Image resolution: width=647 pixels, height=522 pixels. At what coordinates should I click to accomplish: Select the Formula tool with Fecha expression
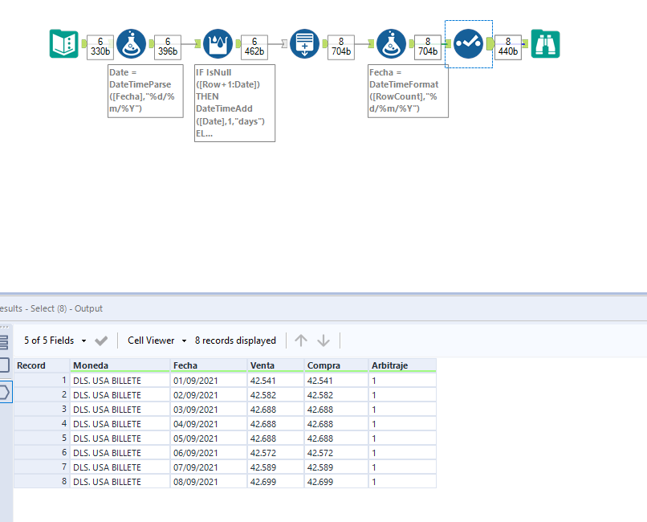(391, 43)
